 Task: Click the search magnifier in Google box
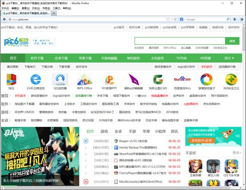click(228, 19)
